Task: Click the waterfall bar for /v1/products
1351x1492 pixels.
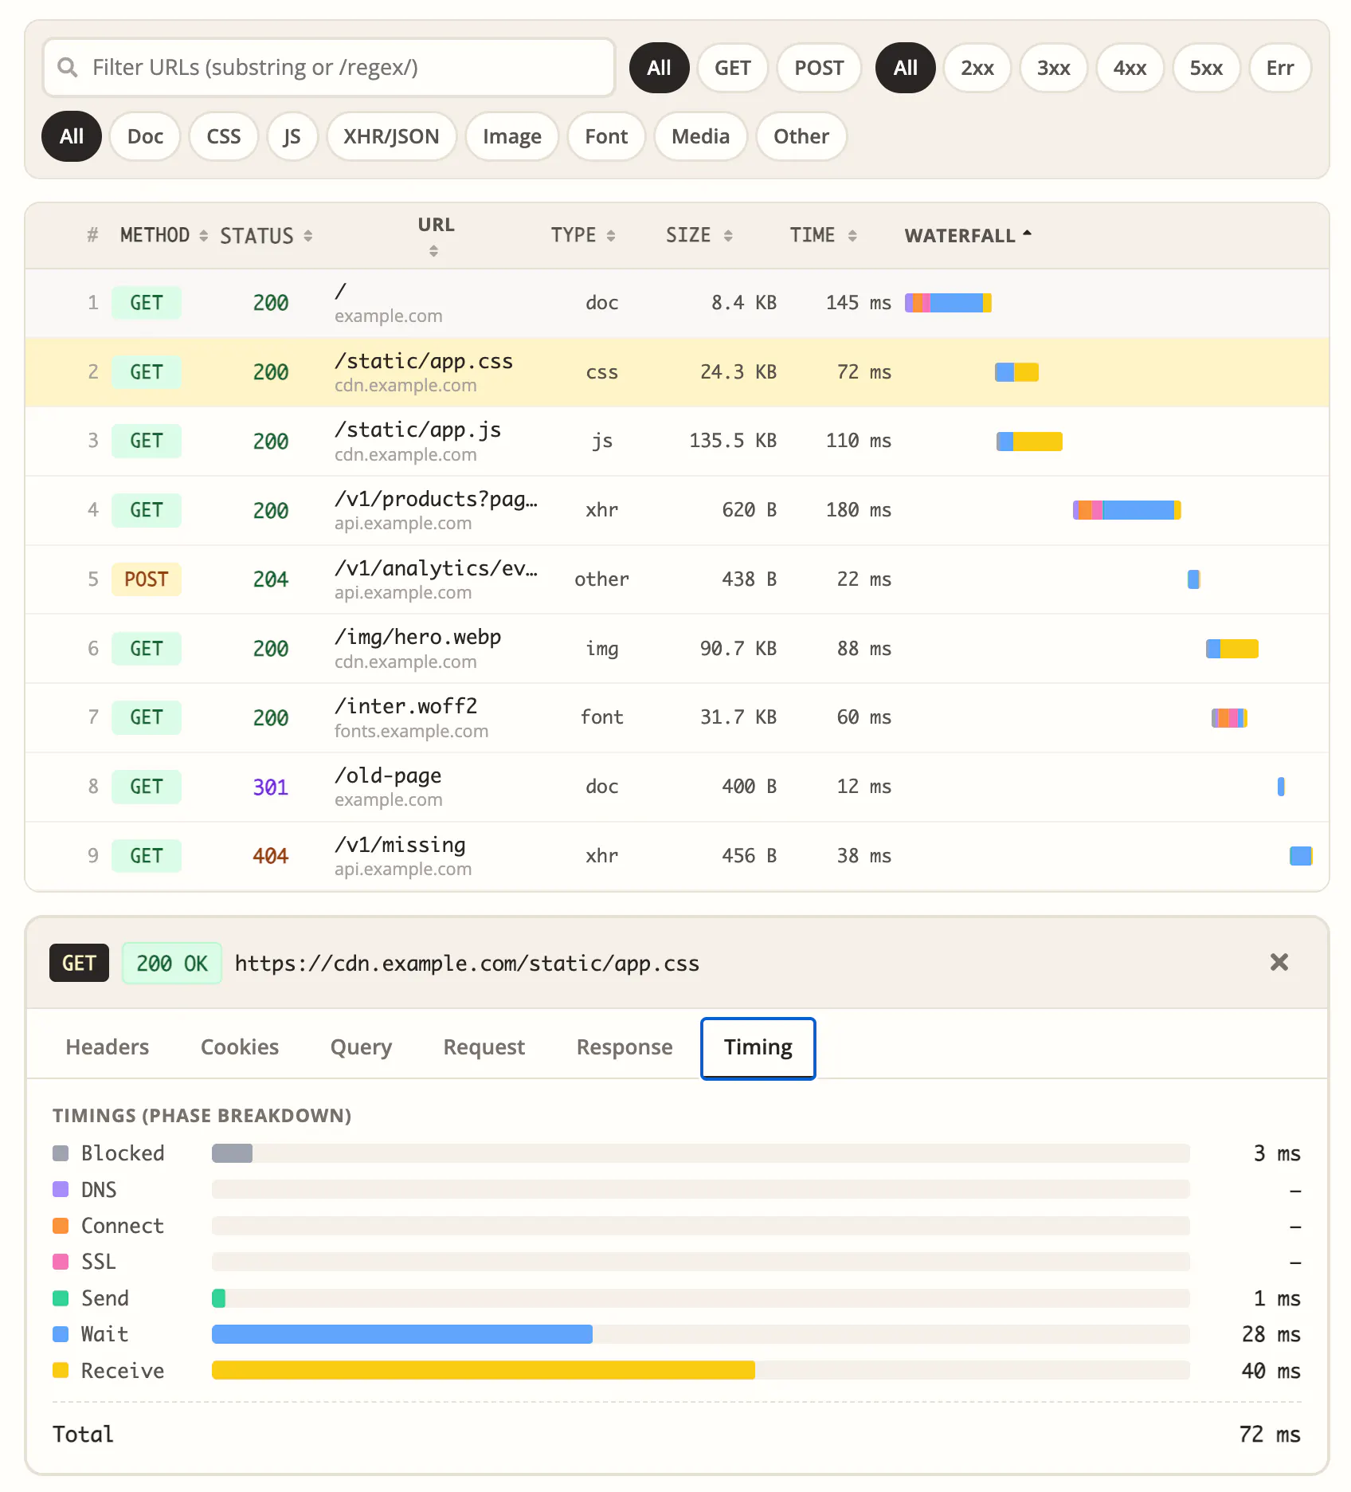Action: 1126,510
